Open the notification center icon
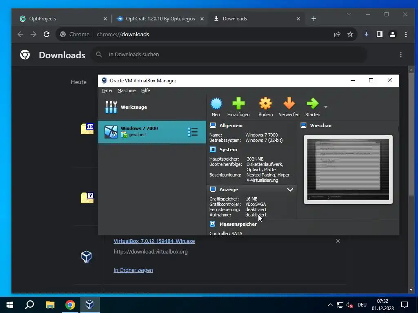The image size is (418, 313). pos(405,305)
